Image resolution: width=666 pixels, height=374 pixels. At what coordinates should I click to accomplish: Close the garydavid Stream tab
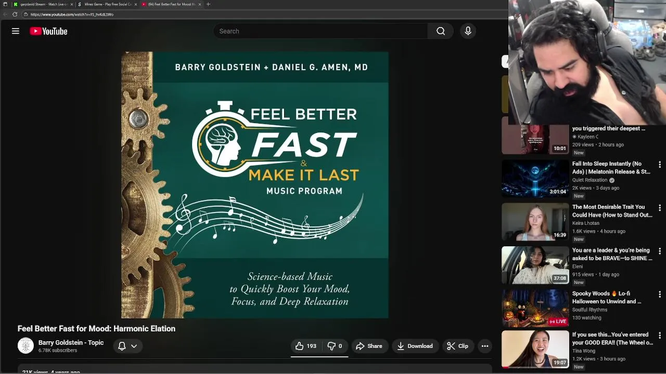point(72,4)
